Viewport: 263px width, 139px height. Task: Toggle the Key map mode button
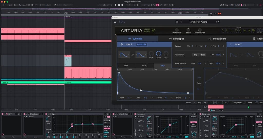tap(227, 5)
